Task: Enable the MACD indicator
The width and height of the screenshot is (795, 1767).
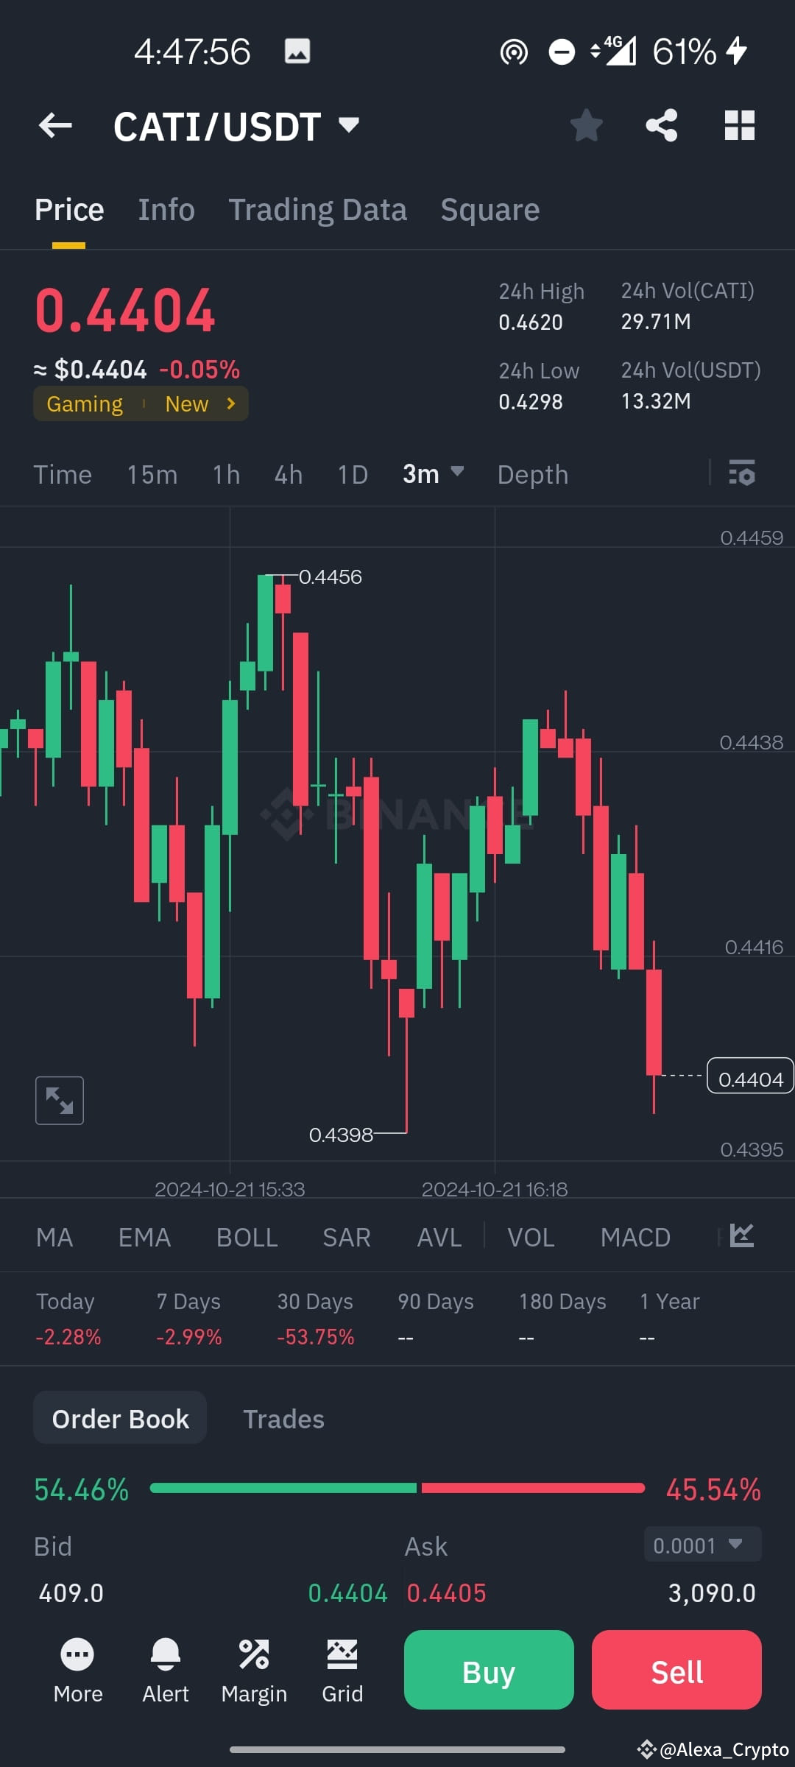Action: (635, 1237)
